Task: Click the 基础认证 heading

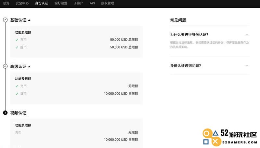Action: 18,20
